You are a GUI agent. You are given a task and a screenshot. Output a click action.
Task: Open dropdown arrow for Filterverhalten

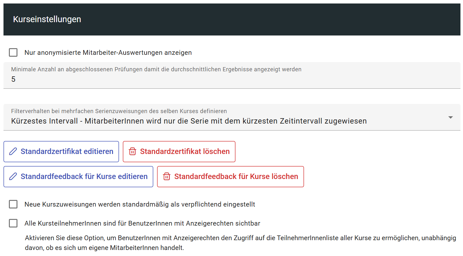tap(450, 117)
